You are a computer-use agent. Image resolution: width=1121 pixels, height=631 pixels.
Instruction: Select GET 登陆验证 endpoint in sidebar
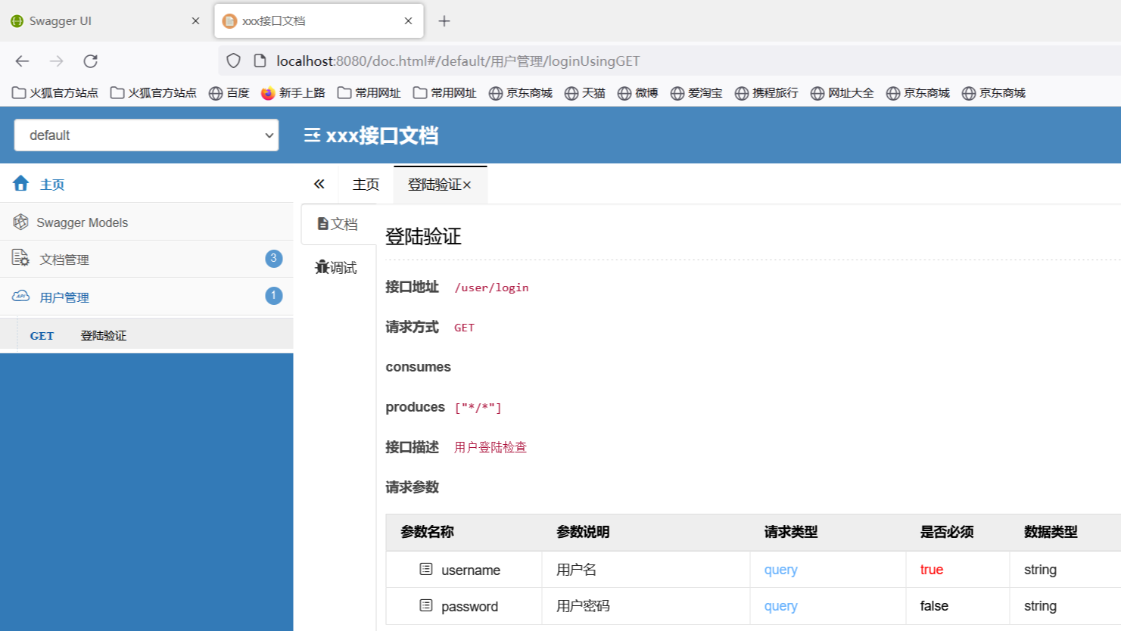pyautogui.click(x=103, y=335)
